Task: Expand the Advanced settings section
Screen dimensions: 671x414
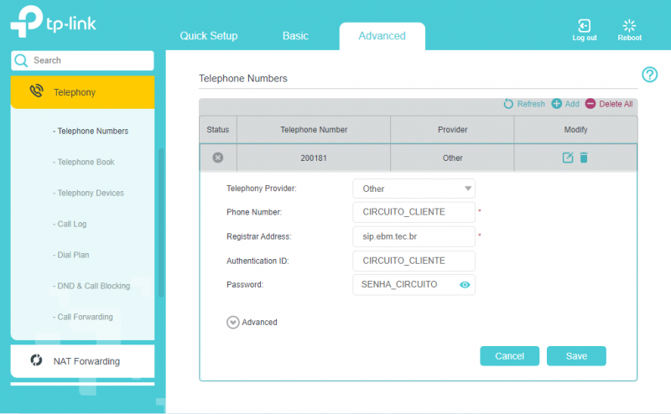Action: point(233,322)
